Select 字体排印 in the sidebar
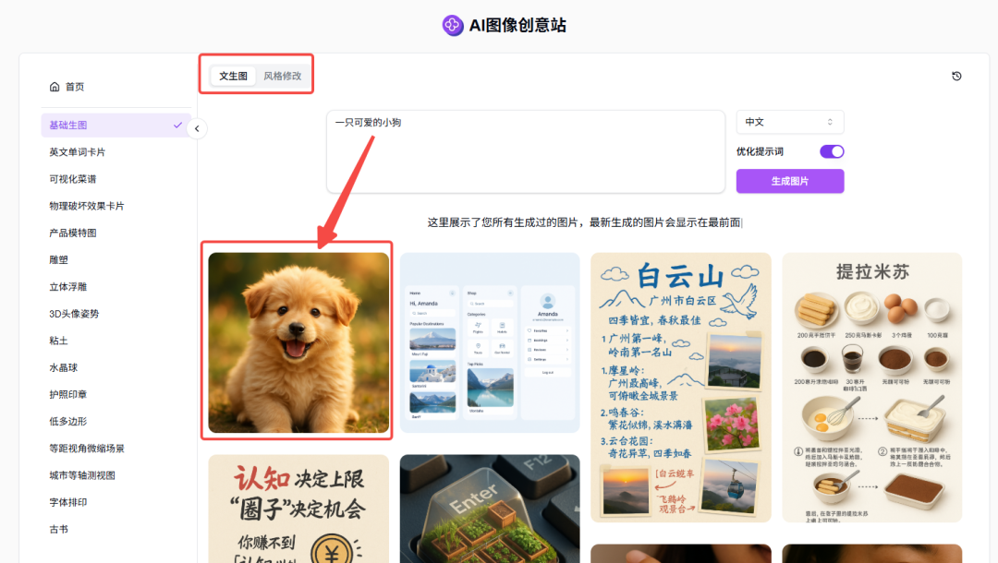This screenshot has width=998, height=563. [x=68, y=502]
